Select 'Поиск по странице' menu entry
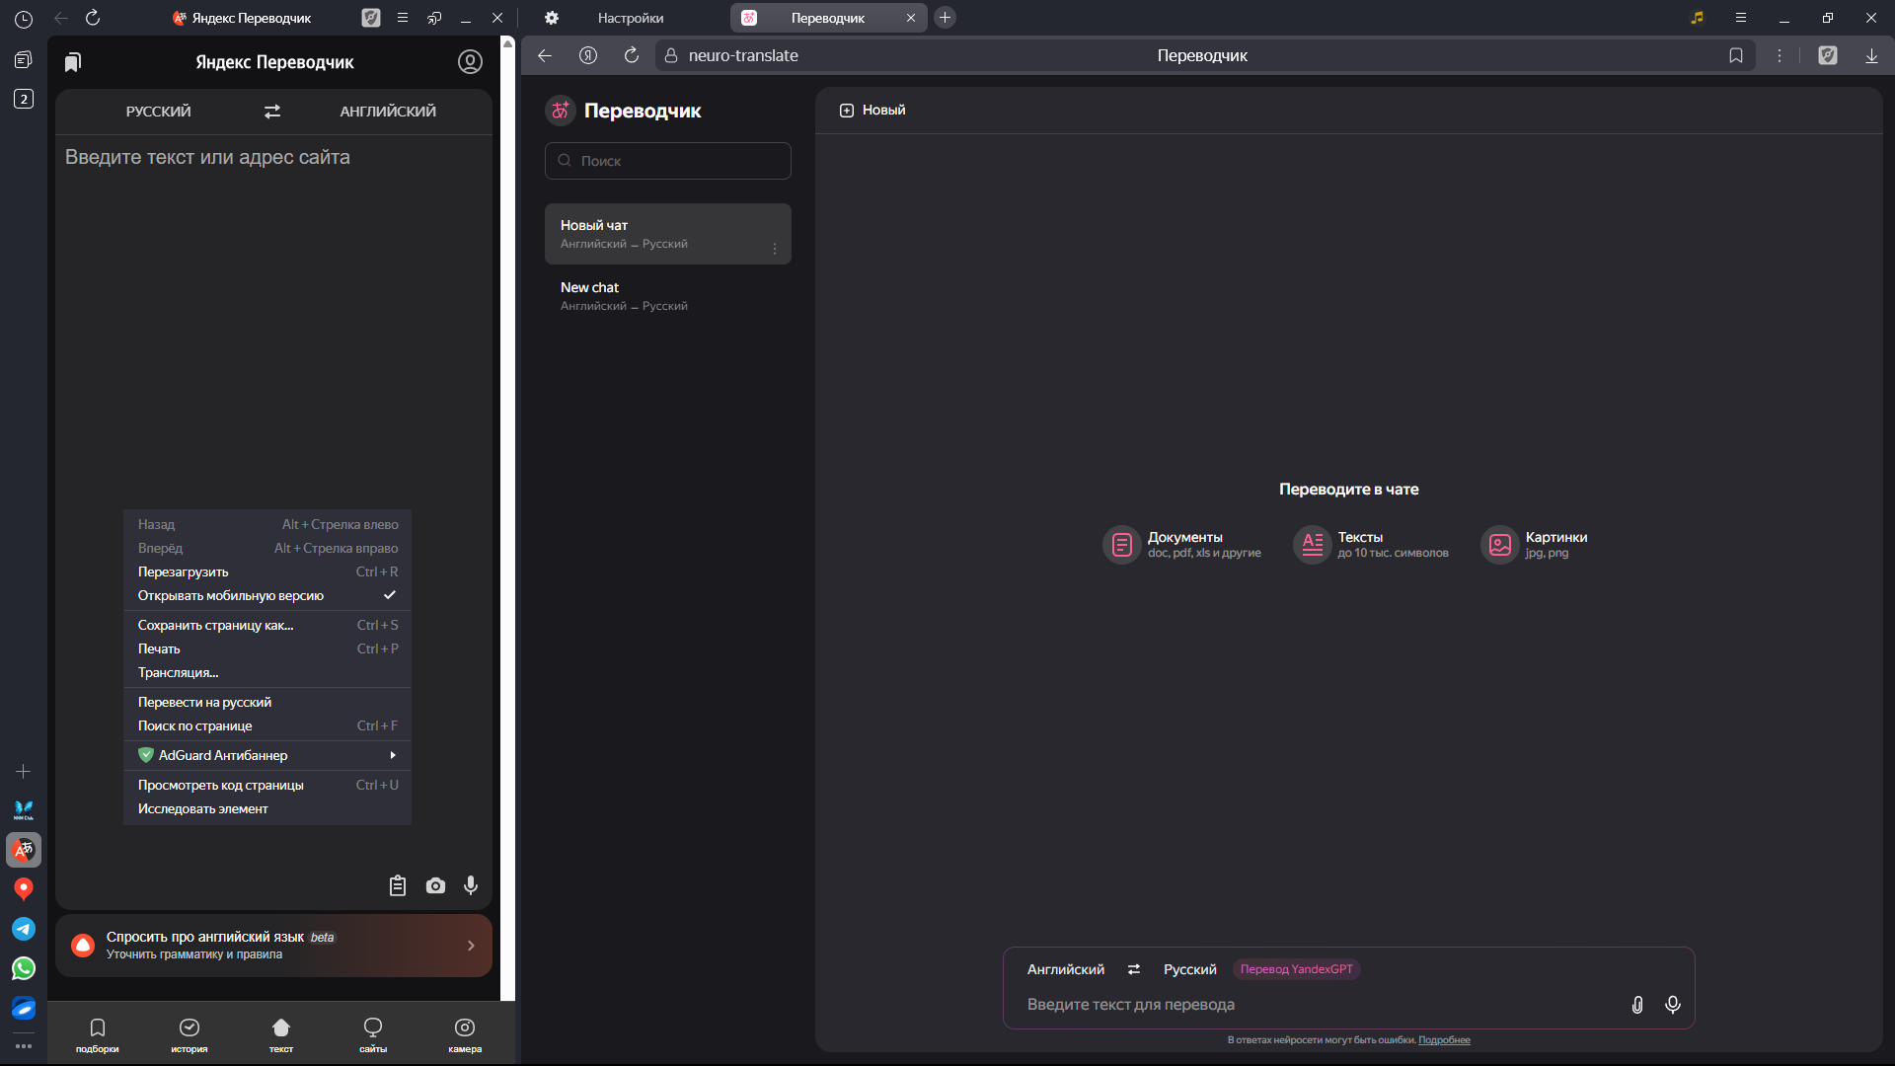This screenshot has width=1895, height=1066. [266, 725]
